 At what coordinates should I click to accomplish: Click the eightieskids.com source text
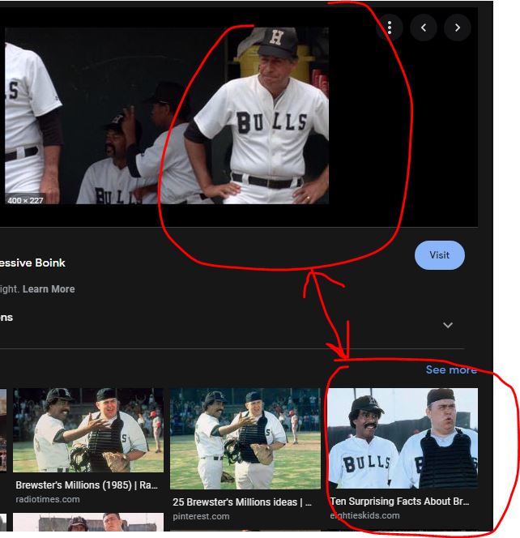tap(364, 515)
